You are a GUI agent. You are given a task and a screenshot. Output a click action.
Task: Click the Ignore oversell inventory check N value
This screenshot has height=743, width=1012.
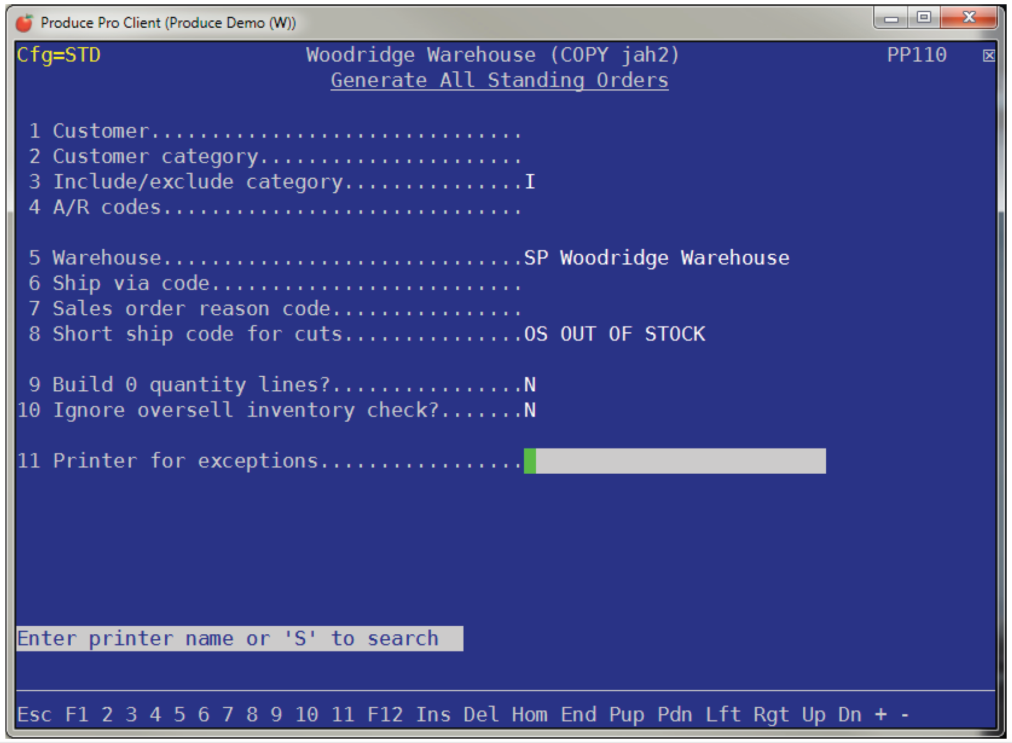[x=530, y=410]
